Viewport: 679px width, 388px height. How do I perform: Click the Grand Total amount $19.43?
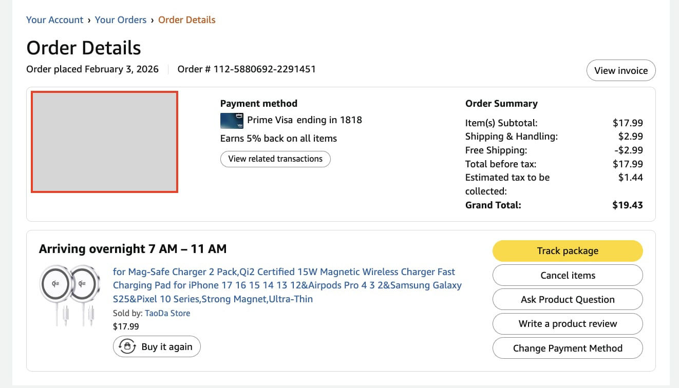point(627,205)
